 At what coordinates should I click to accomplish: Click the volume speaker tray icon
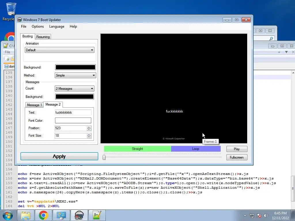[266, 216]
